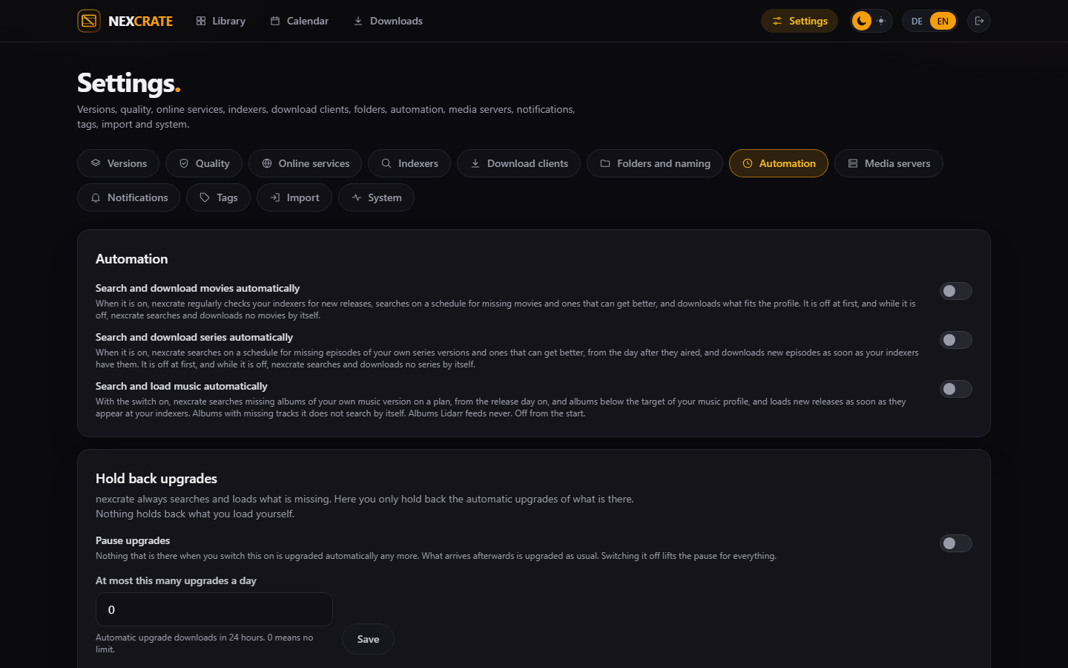Go to Download clients tab
This screenshot has height=668, width=1068.
519,163
